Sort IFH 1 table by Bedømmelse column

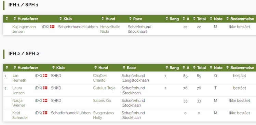point(240,19)
